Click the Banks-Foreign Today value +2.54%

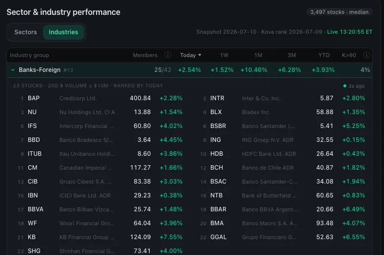tap(189, 70)
